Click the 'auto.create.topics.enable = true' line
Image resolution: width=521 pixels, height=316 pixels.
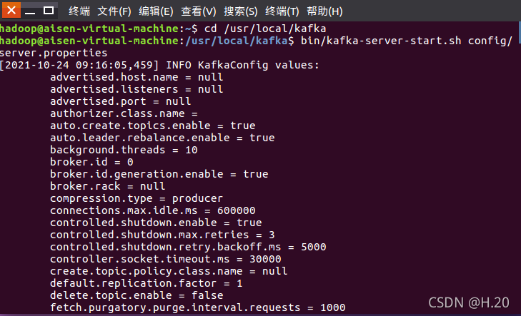153,126
